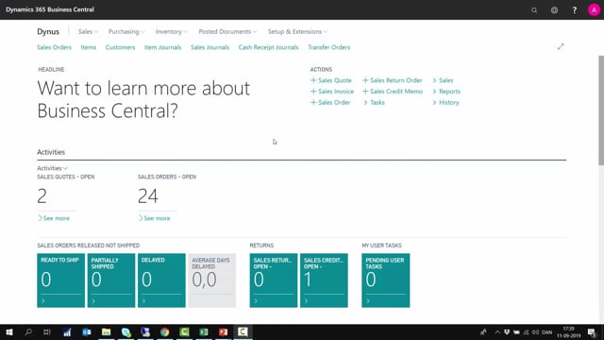The width and height of the screenshot is (604, 340).
Task: Open the Delayed tile
Action: tap(161, 280)
